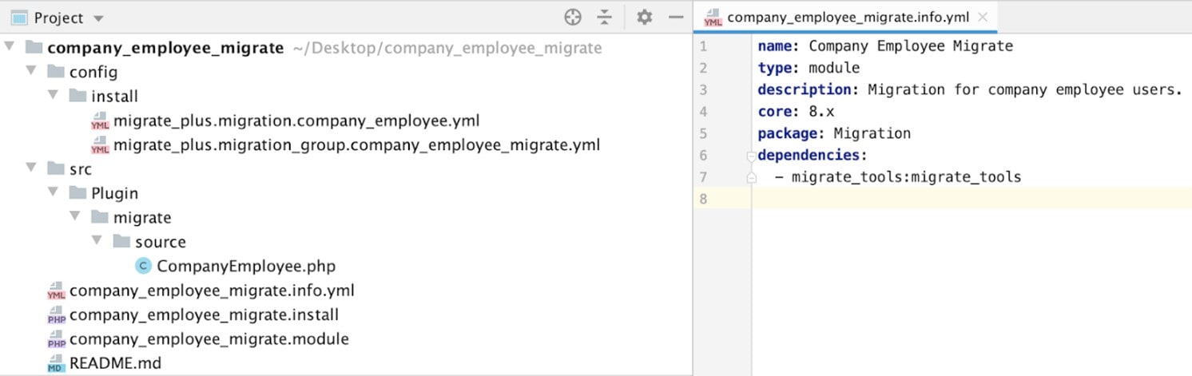Click 'migrate_tools:migrate_tools' dependency text
This screenshot has height=376, width=1192.
pos(907,177)
